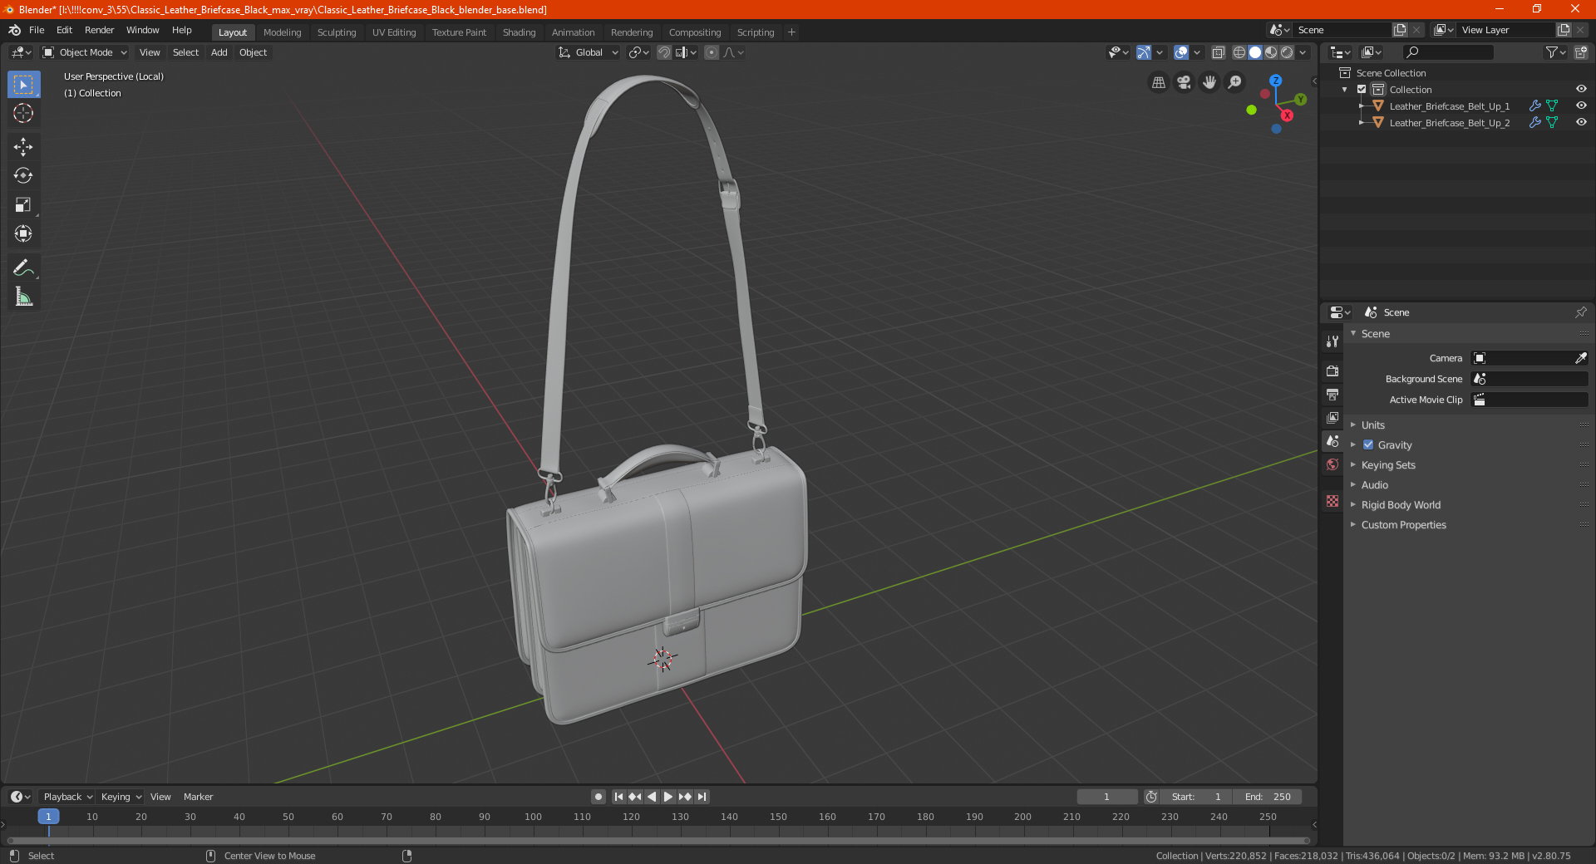Open the Render menu
Viewport: 1596px width, 864px height.
click(x=99, y=30)
